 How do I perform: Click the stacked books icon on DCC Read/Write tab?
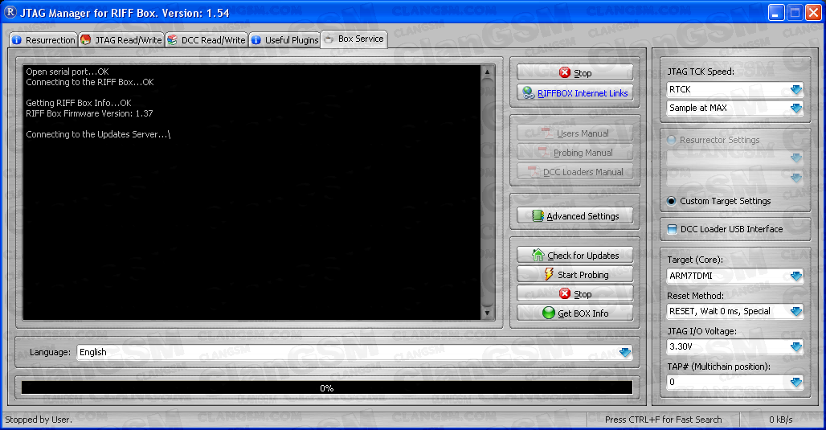pos(172,40)
